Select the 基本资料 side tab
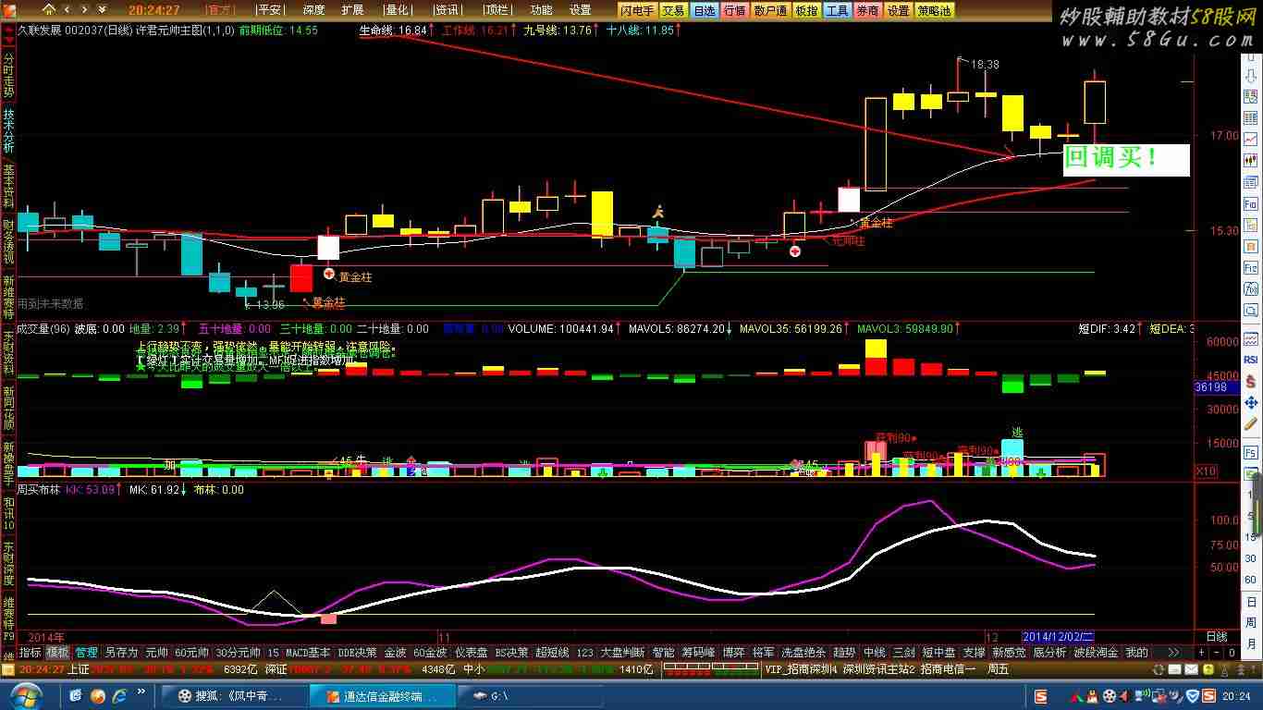 8,185
